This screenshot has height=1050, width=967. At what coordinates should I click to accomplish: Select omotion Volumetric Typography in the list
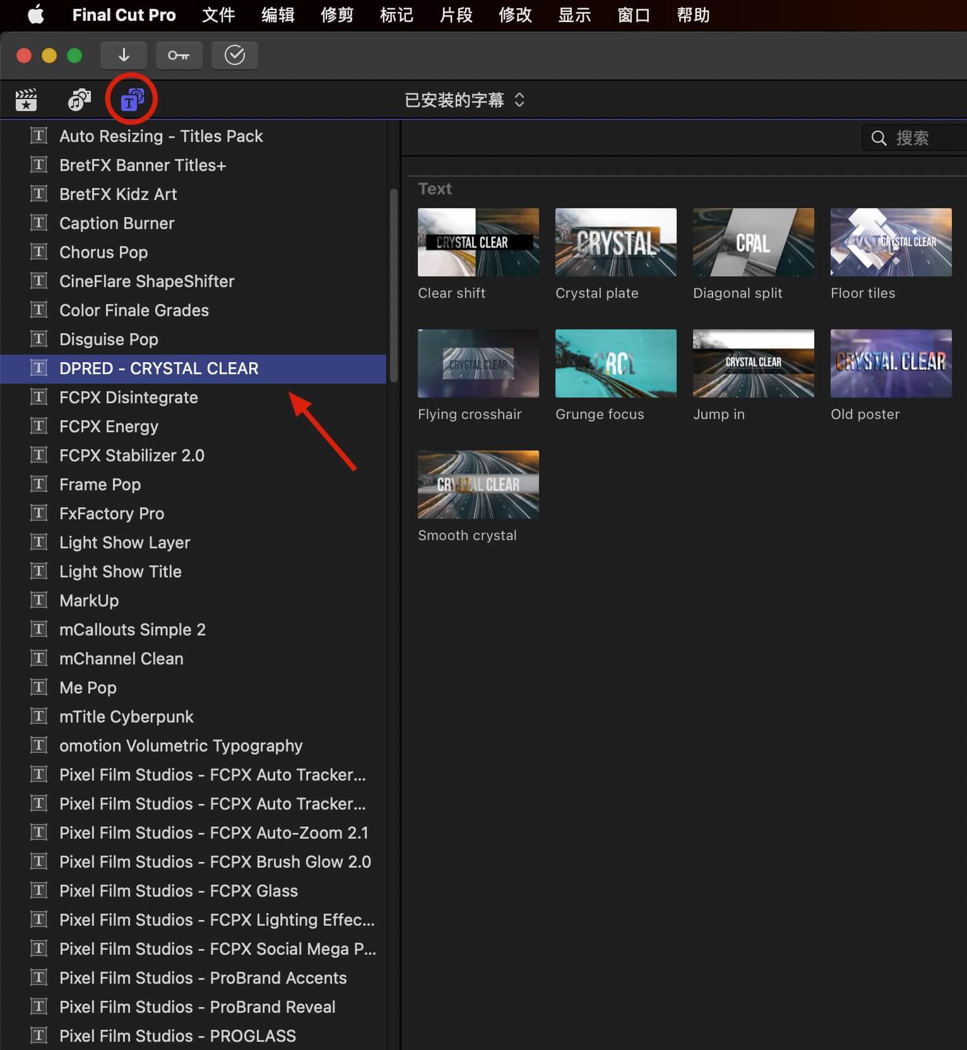point(193,746)
